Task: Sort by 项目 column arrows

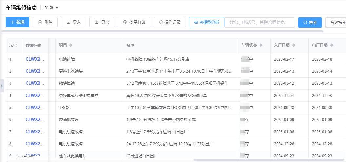Action: point(71,45)
